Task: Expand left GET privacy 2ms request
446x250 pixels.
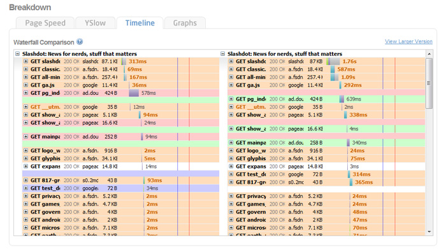Action: (26, 196)
